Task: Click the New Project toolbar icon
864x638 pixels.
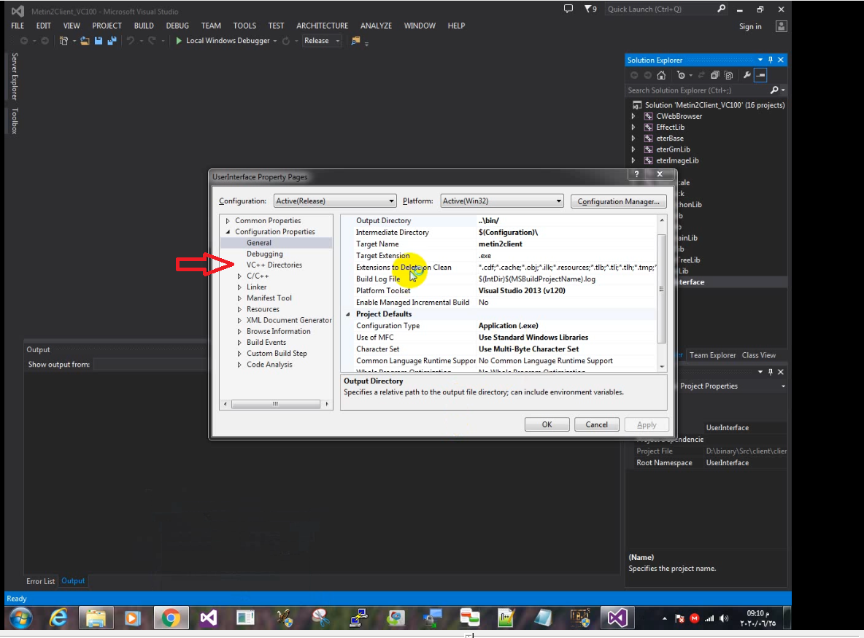Action: [x=64, y=41]
